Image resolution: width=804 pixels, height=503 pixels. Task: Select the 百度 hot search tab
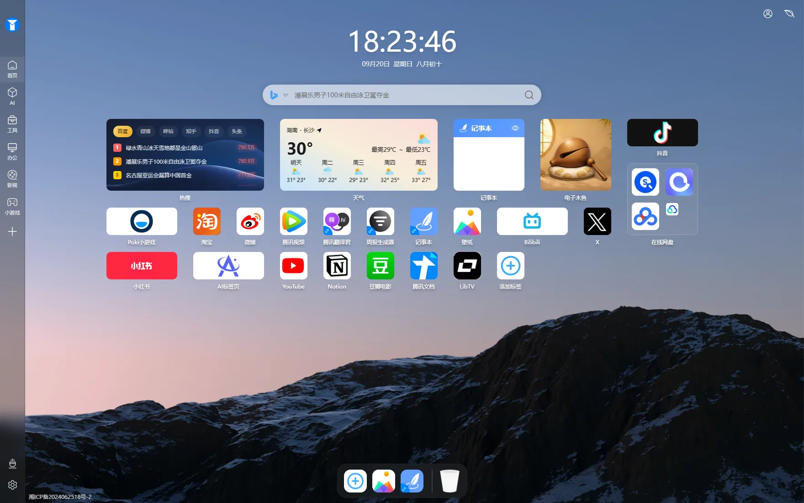tap(122, 131)
